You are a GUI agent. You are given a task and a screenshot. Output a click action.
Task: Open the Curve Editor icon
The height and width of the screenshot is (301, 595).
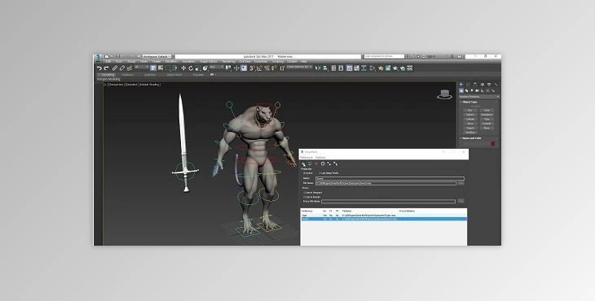click(x=357, y=68)
